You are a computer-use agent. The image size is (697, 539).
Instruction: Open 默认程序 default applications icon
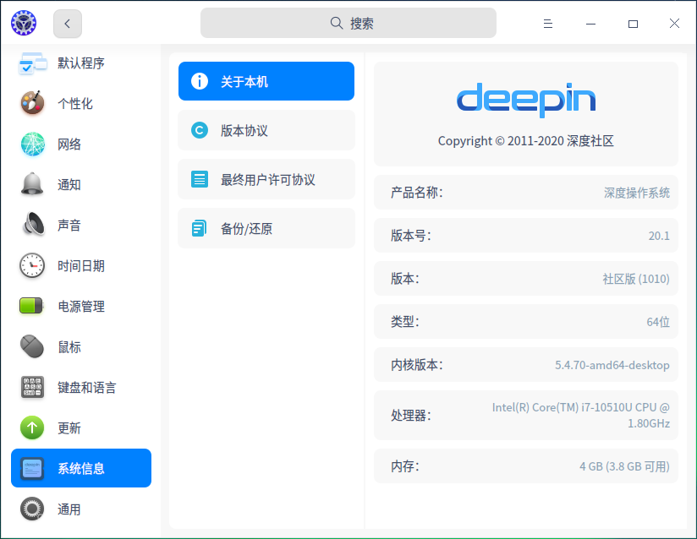tap(32, 63)
